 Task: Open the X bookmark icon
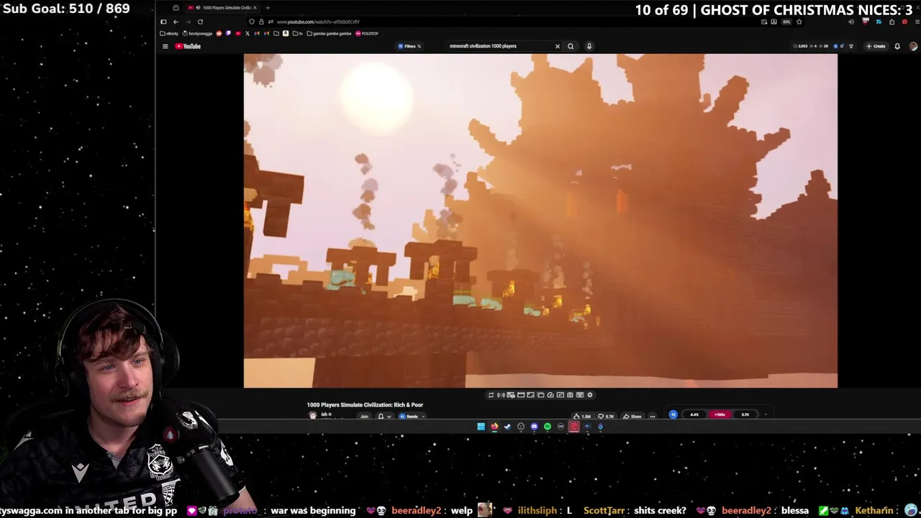248,33
